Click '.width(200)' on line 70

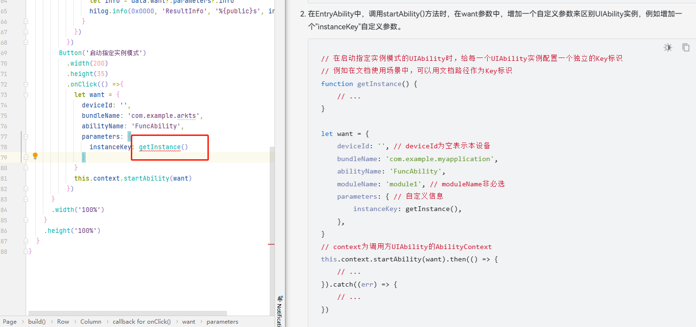[88, 63]
